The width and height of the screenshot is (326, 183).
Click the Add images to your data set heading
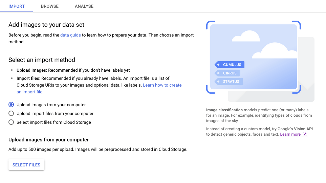[46, 25]
